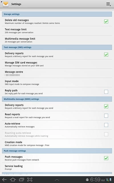Screen dimensions: 114x183
Task: Enable the Reply path checkbox
Action: point(106,92)
